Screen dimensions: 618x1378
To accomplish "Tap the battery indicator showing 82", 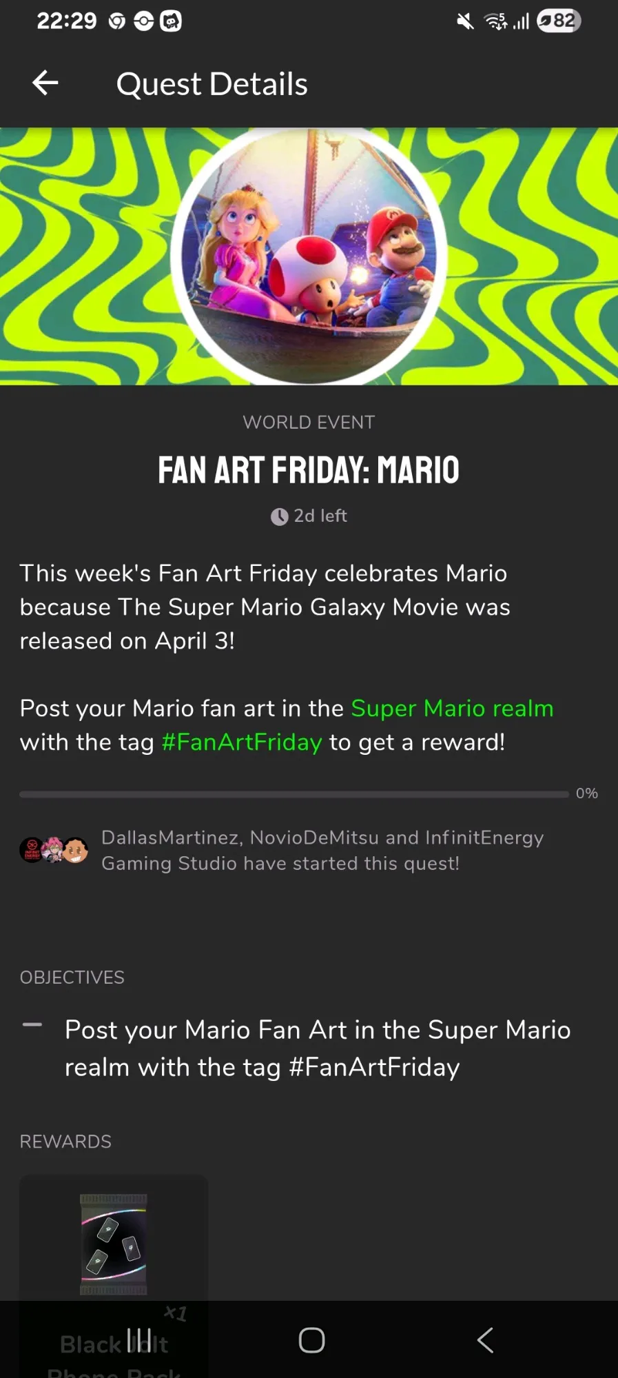I will click(558, 21).
